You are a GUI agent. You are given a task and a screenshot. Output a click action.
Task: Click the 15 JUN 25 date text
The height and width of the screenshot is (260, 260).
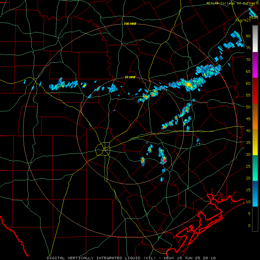(189, 258)
